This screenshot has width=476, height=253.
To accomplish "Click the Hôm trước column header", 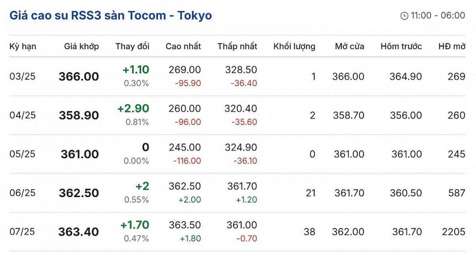I will [x=401, y=46].
